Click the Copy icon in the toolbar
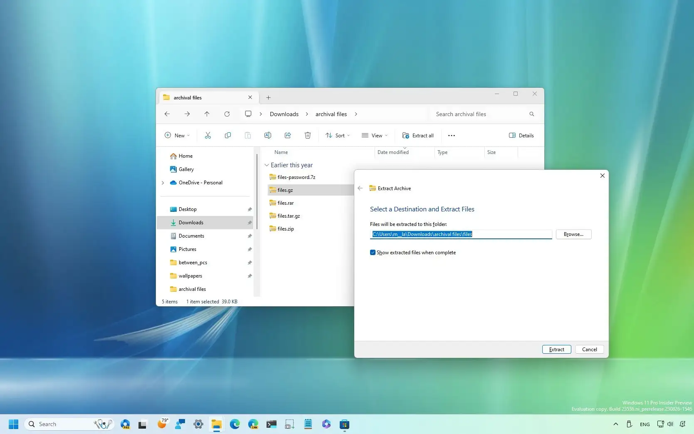 228,135
